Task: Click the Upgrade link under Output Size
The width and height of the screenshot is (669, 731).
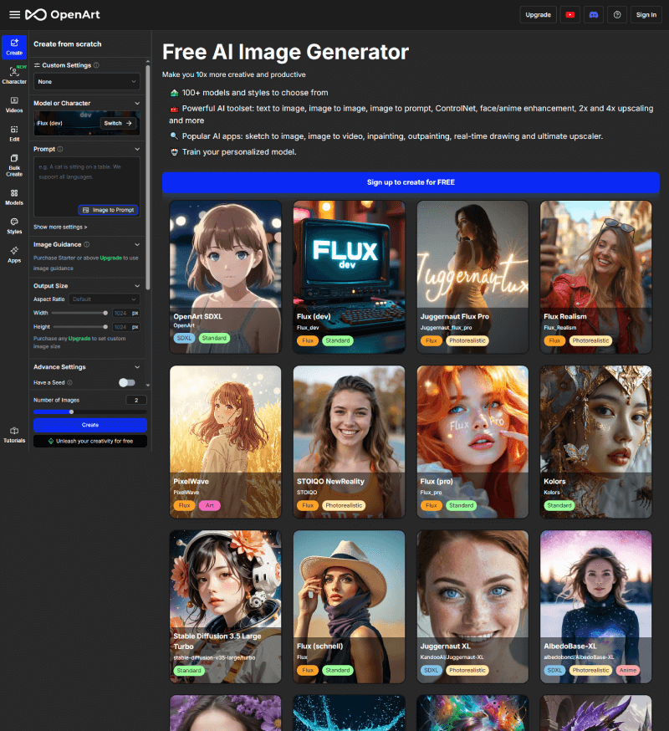Action: [79, 339]
